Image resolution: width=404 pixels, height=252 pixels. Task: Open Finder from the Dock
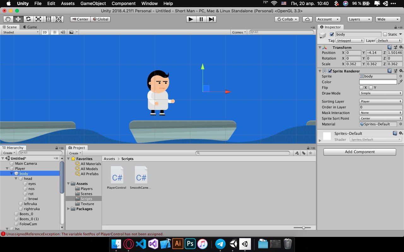[x=116, y=244]
